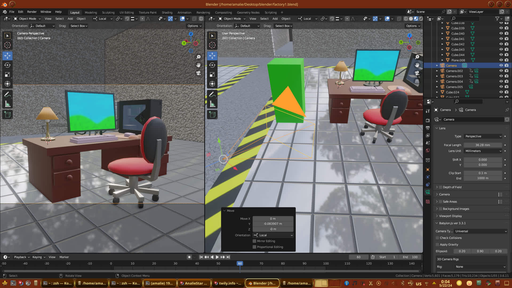
Task: Open the Move Orientation Local dropdown
Action: [x=273, y=235]
